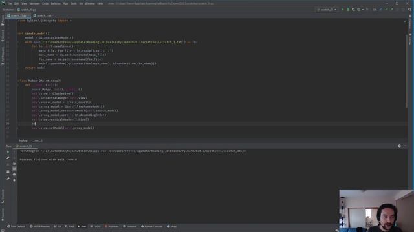Click the Git commit checkmark icon
This screenshot has width=414, height=232.
coord(386,10)
